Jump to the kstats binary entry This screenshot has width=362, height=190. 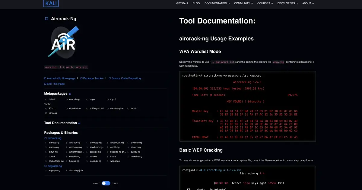[x=113, y=157]
